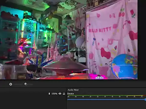Click the volume slider handle at the far end

(x=145, y=100)
